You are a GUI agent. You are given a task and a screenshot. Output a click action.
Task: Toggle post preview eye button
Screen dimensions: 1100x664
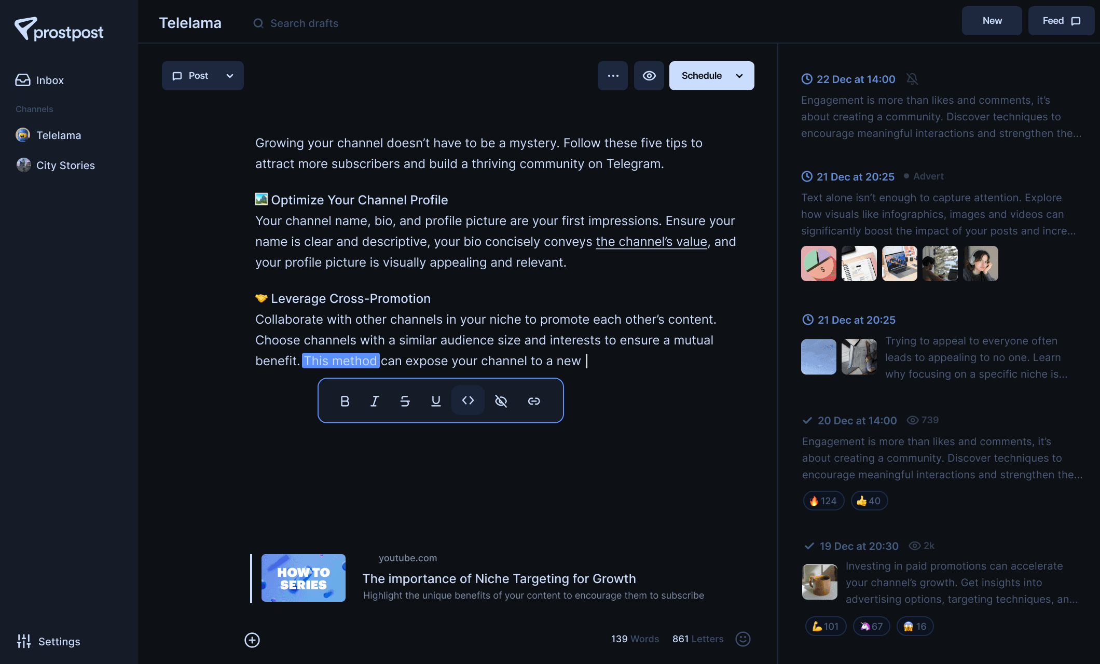tap(649, 76)
